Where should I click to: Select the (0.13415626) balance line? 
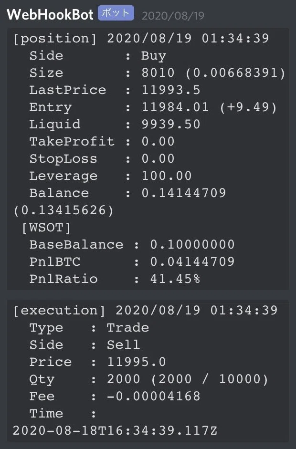pyautogui.click(x=63, y=210)
